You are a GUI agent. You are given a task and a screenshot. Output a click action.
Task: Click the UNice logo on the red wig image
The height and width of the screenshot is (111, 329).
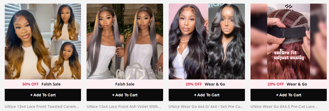(x=289, y=7)
